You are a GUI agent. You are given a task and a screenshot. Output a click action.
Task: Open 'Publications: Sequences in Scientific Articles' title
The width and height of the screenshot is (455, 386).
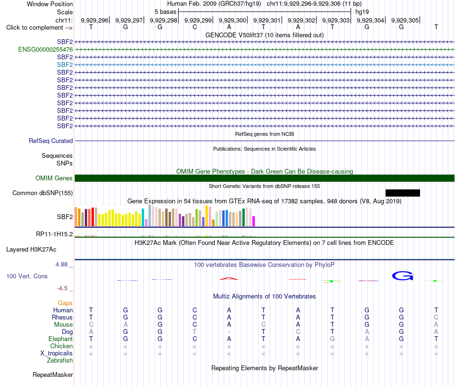(264, 149)
